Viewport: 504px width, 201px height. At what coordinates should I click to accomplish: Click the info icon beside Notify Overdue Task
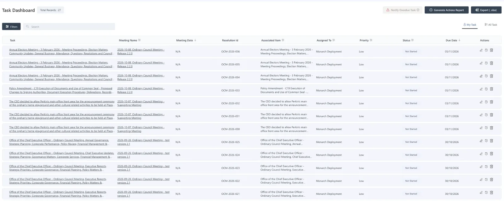418,10
